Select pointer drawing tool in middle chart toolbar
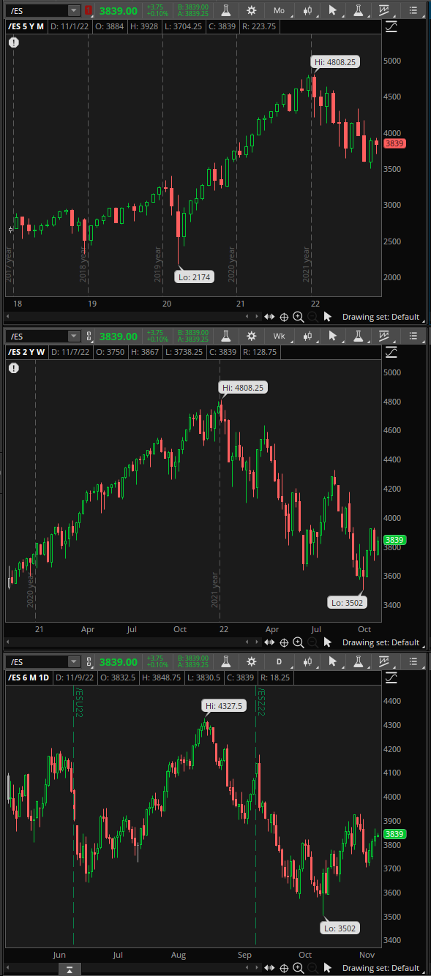 tap(334, 337)
